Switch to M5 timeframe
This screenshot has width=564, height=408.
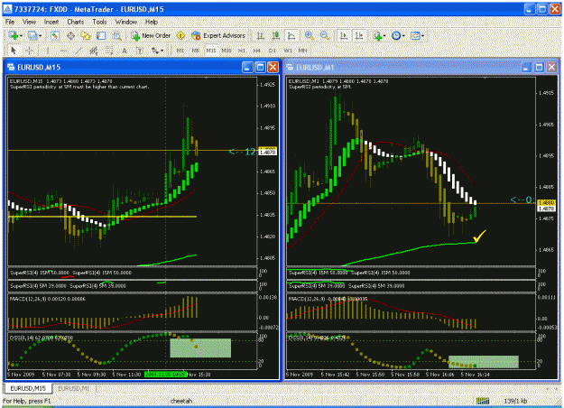click(195, 51)
